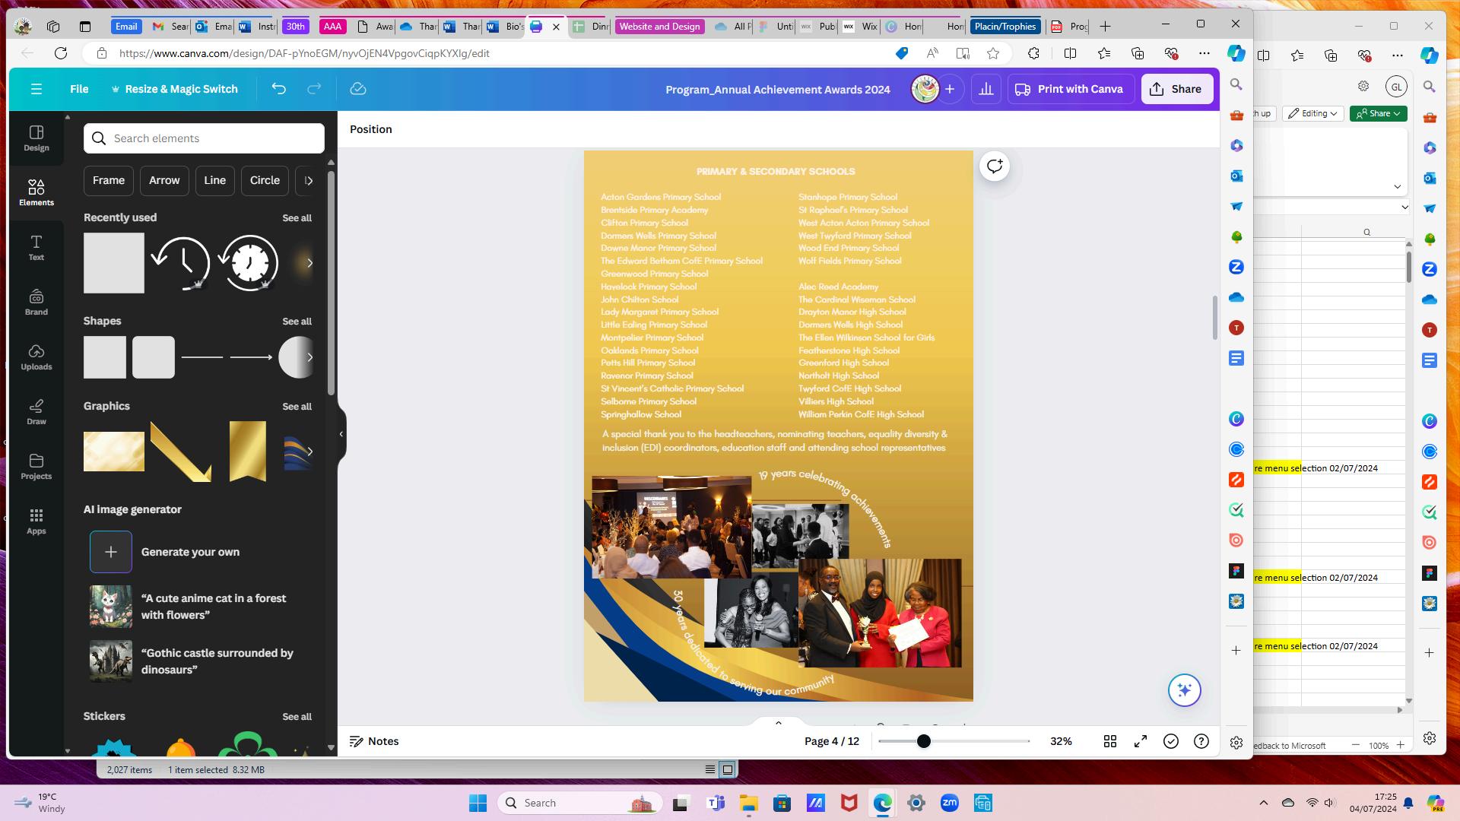This screenshot has height=821, width=1460.
Task: Open the Uploads panel in sidebar
Action: [x=36, y=357]
